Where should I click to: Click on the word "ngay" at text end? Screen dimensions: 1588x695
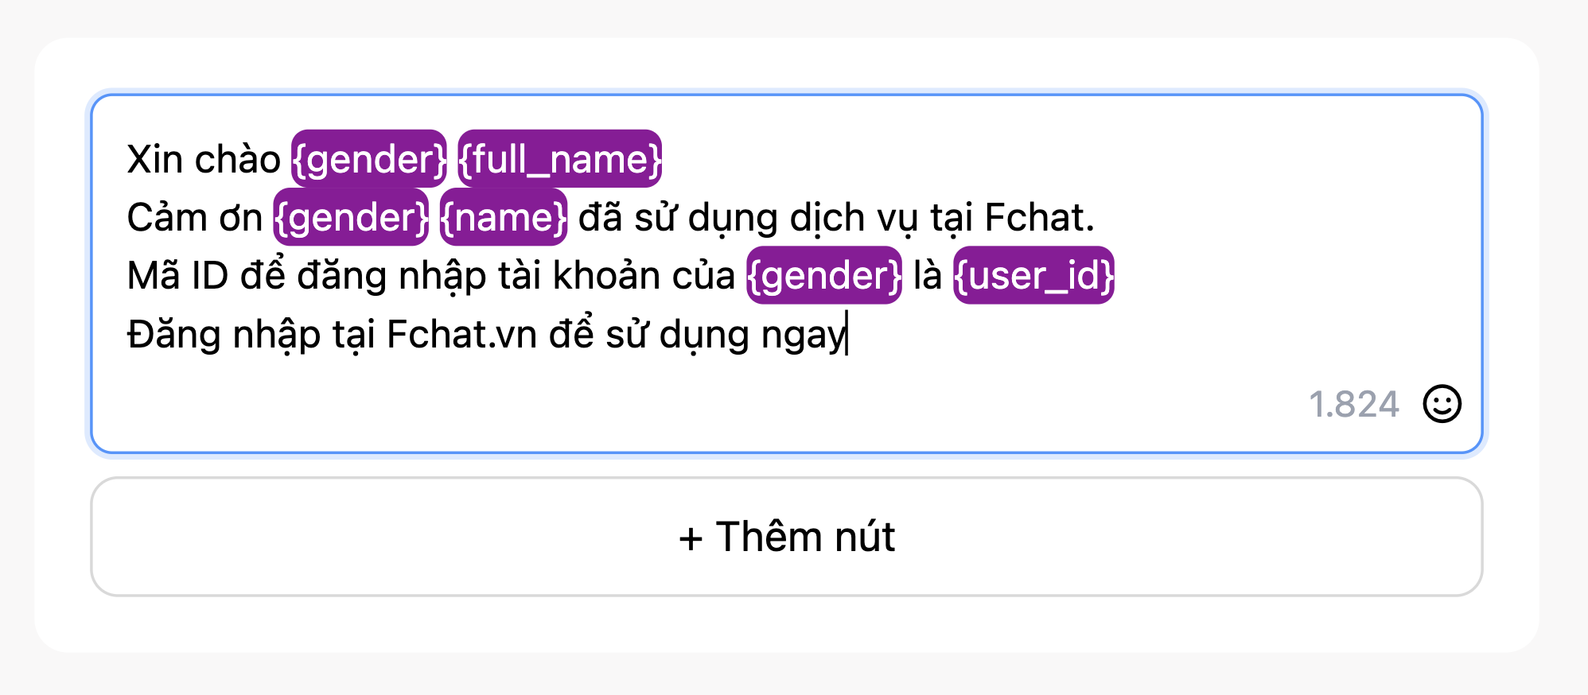[802, 334]
